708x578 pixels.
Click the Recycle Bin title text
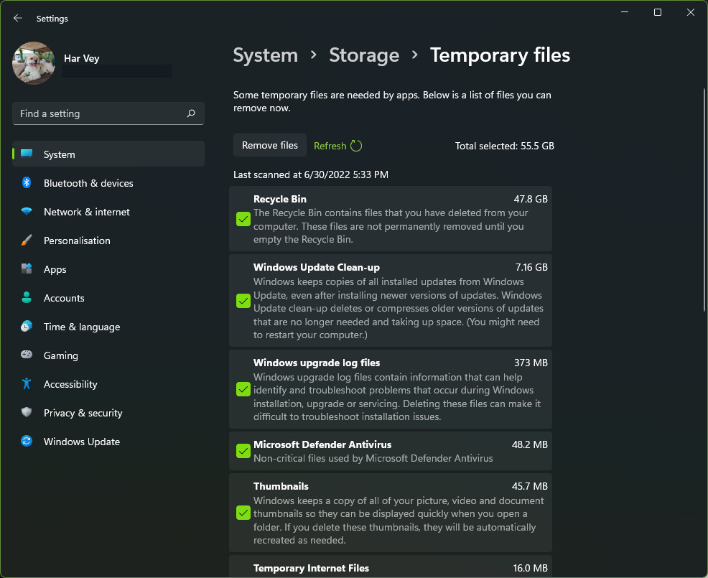(x=280, y=199)
